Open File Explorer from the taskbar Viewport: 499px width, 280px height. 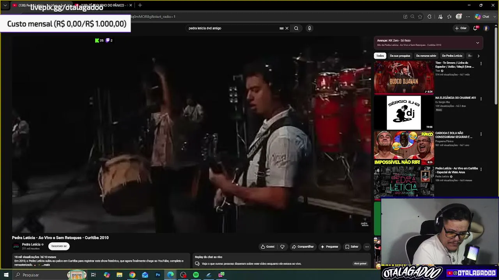(x=119, y=275)
